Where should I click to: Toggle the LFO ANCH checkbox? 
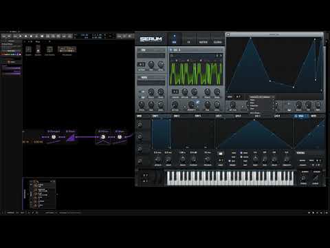241,157
